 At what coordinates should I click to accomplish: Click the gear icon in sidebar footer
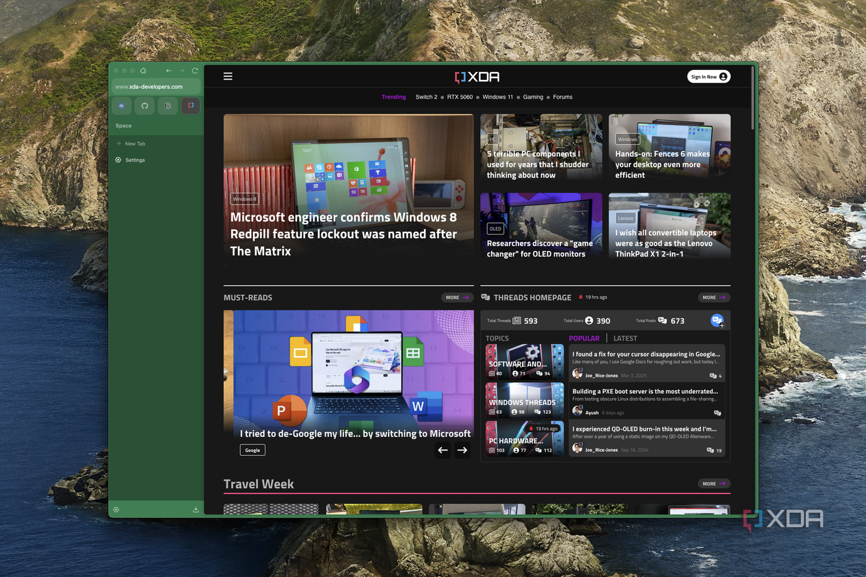coord(116,509)
